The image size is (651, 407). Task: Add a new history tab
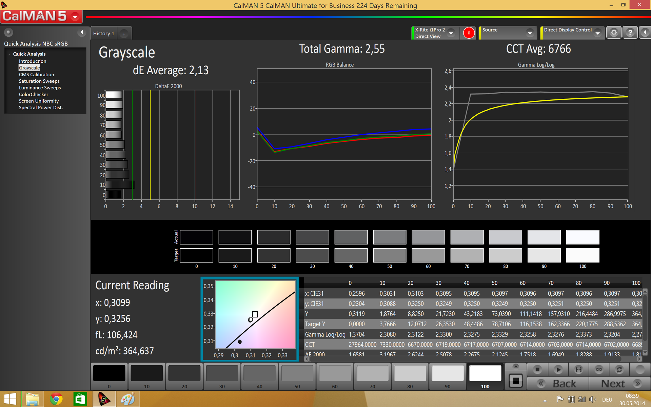tap(124, 34)
